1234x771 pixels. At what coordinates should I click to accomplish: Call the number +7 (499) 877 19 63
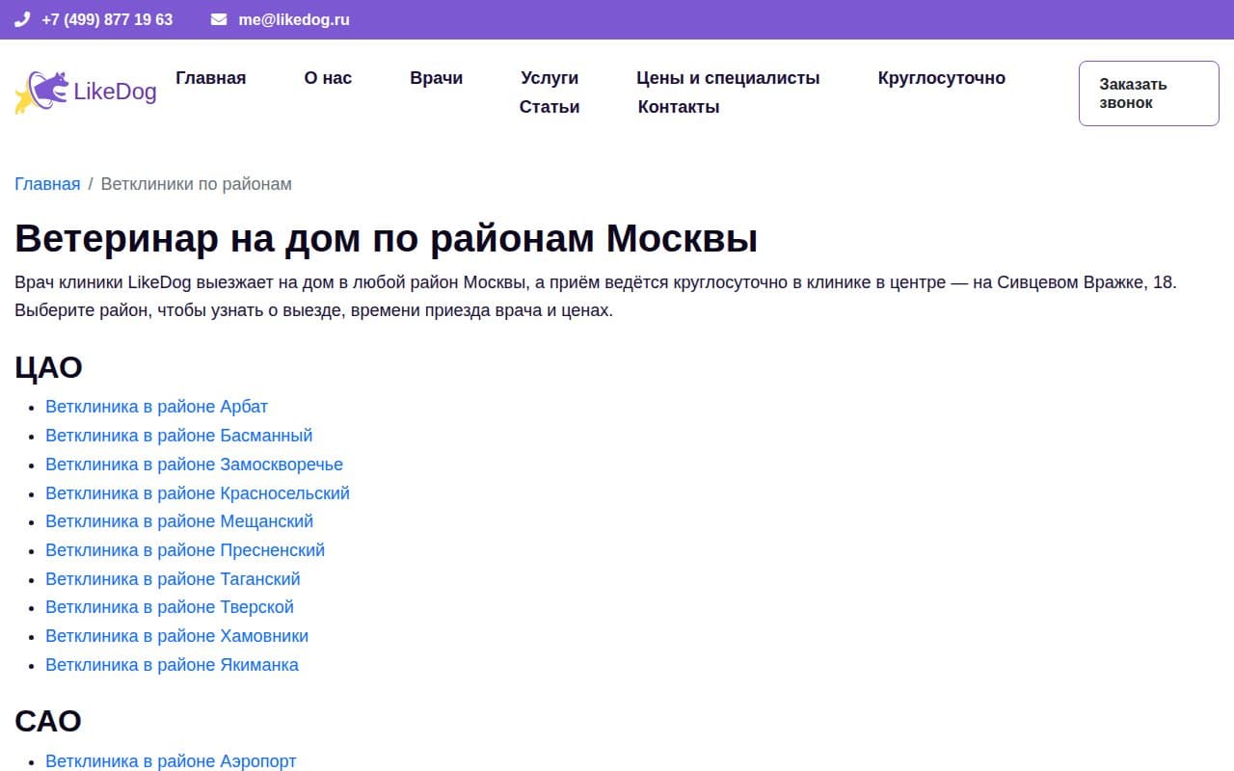point(107,19)
